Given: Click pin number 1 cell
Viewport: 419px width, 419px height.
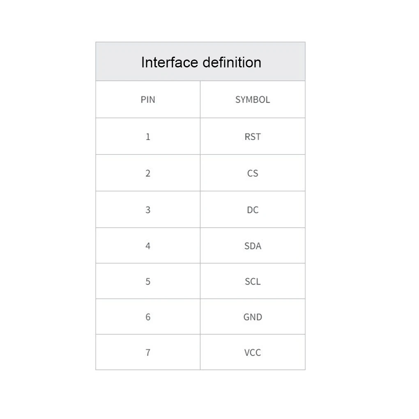Looking at the screenshot, I should click(x=148, y=137).
